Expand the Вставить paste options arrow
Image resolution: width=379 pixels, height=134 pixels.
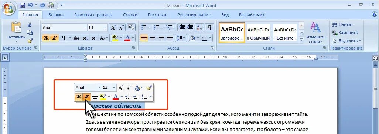16,42
